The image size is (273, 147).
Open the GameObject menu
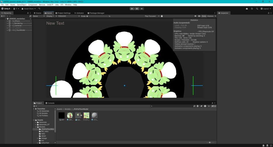point(22,5)
